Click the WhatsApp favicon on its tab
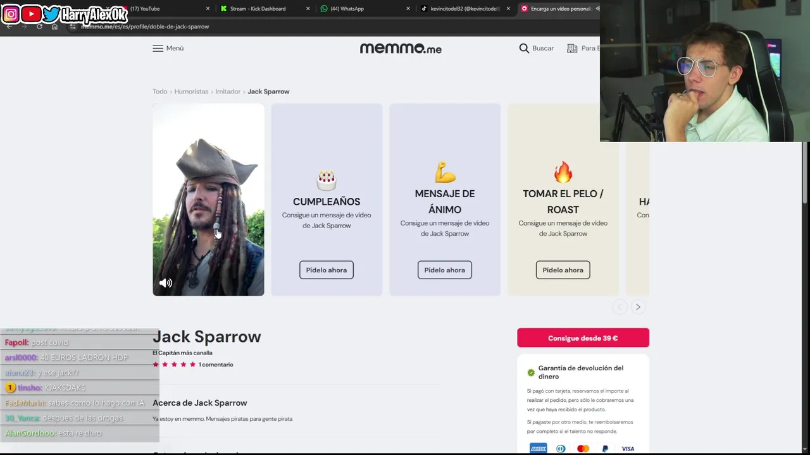The height and width of the screenshot is (455, 810). [324, 9]
